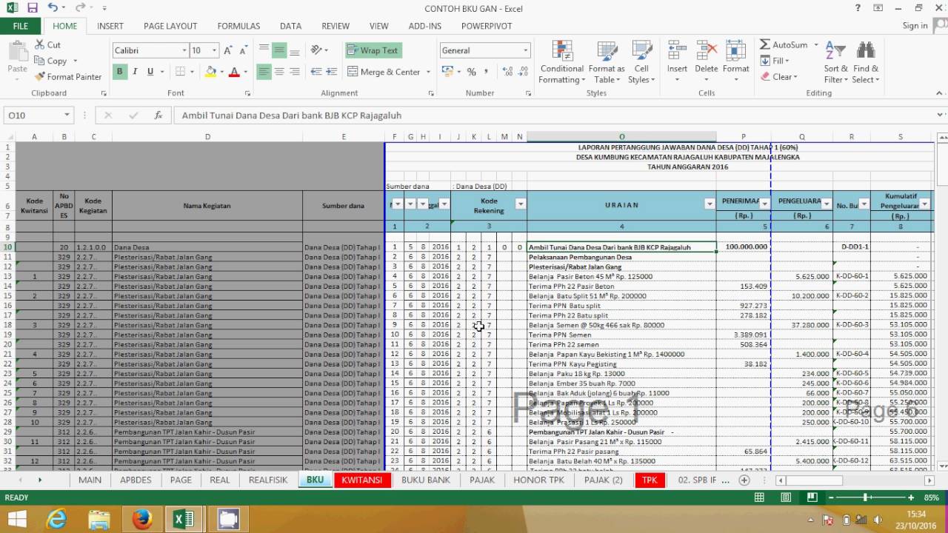948x533 pixels.
Task: Click Merge & Center button
Action: click(x=384, y=72)
